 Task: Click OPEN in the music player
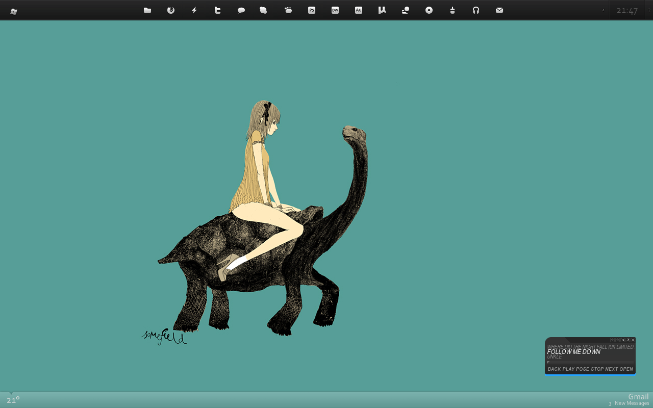(626, 369)
